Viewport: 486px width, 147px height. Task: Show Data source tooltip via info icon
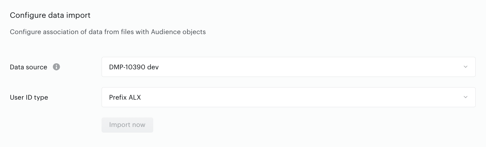(x=56, y=67)
